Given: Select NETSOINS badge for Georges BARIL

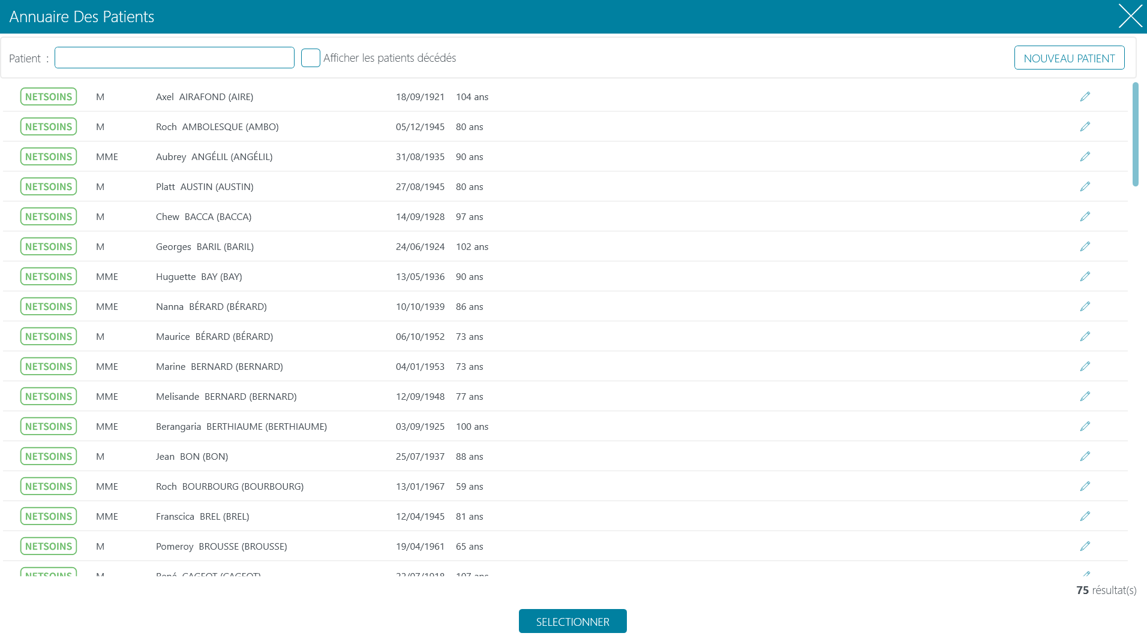Looking at the screenshot, I should pyautogui.click(x=49, y=246).
